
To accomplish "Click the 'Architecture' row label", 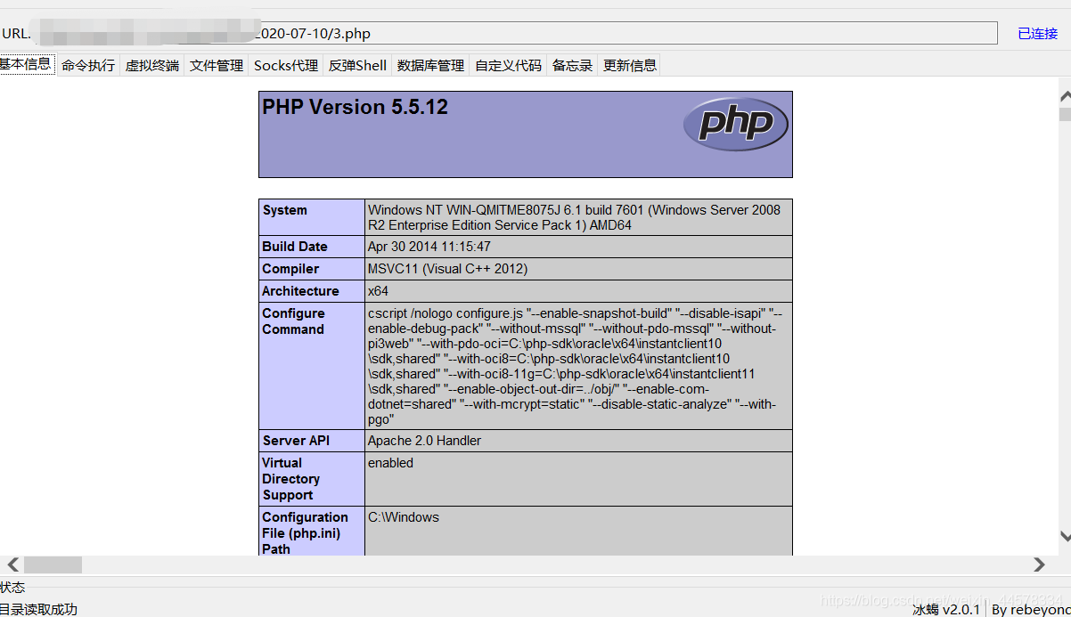I will [300, 291].
